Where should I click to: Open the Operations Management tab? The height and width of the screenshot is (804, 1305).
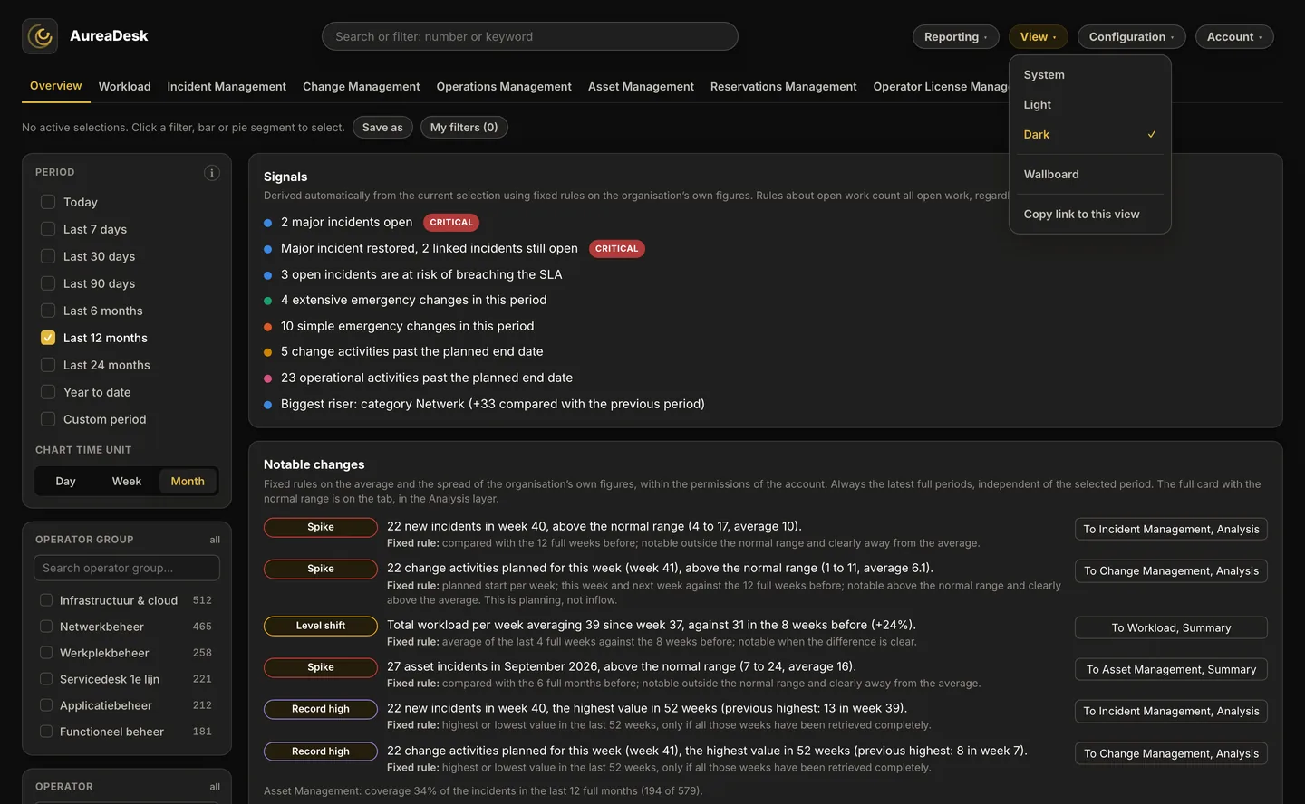504,87
